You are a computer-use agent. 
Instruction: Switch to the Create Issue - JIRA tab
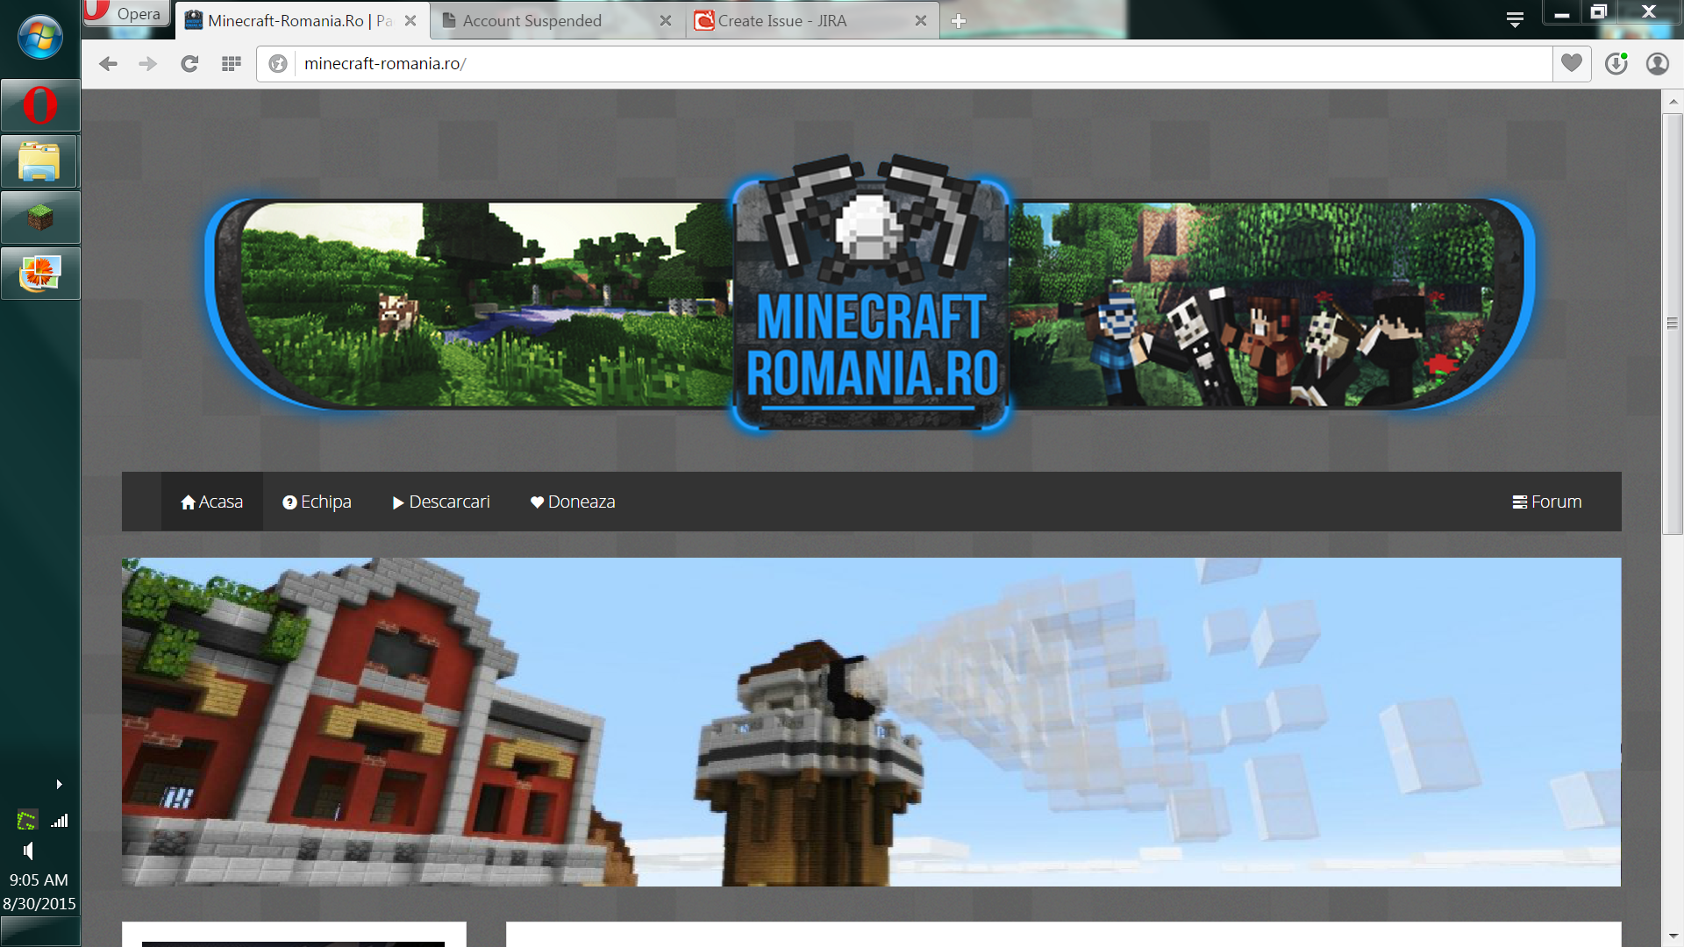click(x=781, y=21)
